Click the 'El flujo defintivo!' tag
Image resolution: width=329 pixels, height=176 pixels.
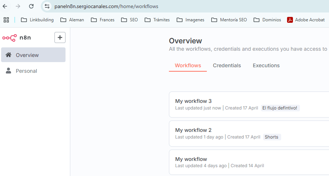point(280,108)
